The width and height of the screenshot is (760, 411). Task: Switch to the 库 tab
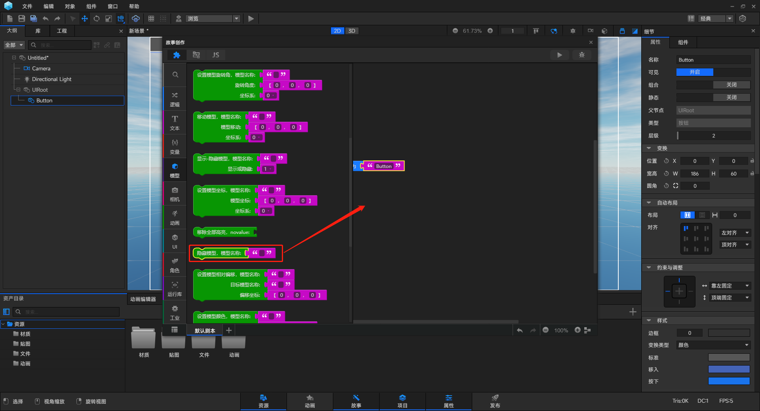point(38,31)
